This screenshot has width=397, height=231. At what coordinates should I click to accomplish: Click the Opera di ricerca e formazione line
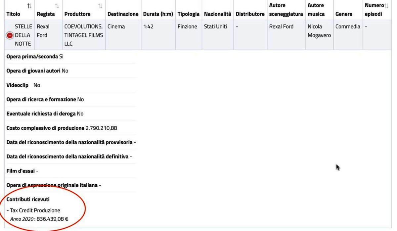click(45, 99)
